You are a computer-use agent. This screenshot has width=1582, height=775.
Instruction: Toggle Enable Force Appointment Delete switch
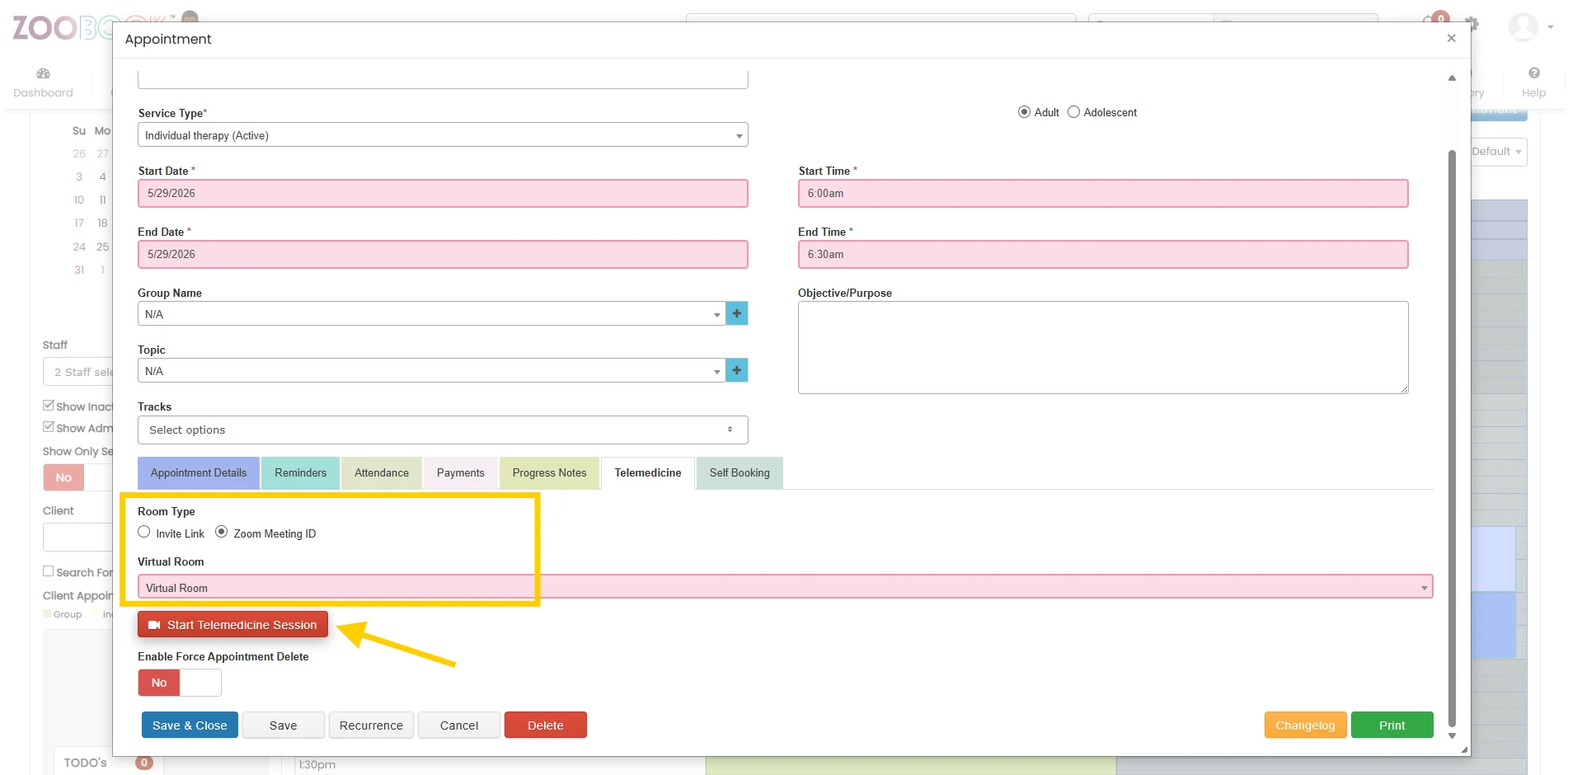tap(180, 683)
